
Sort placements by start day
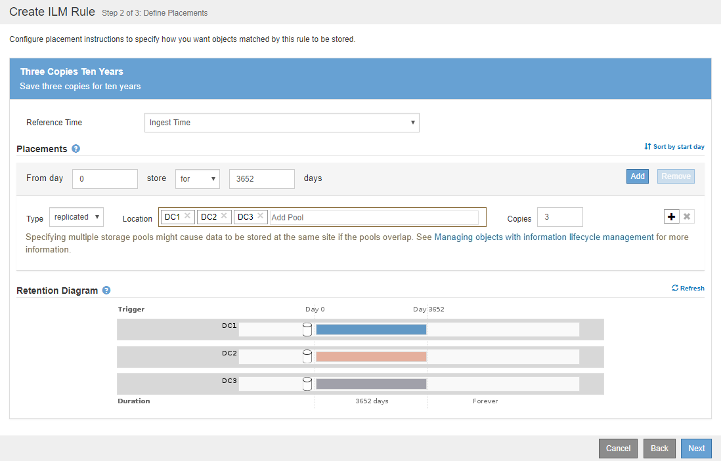[674, 147]
